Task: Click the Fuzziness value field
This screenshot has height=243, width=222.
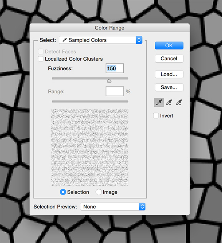Action: point(115,68)
